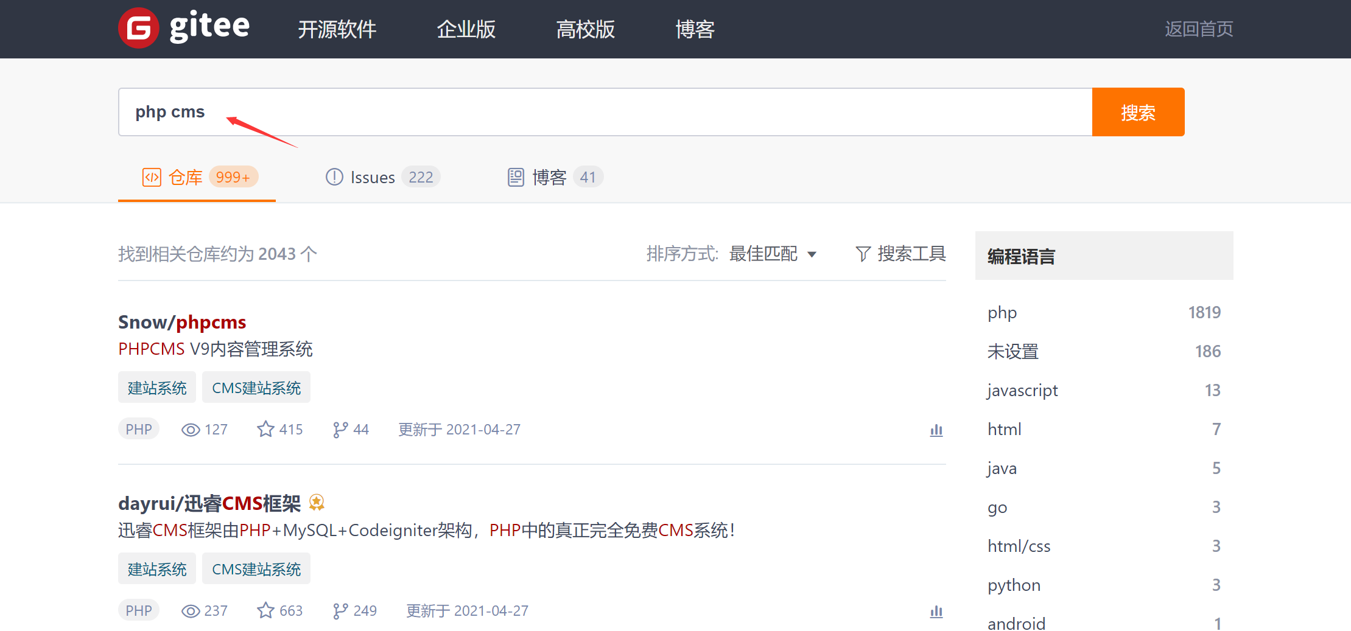The width and height of the screenshot is (1351, 631).
Task: Open 企业版 in the top navigation
Action: click(466, 29)
